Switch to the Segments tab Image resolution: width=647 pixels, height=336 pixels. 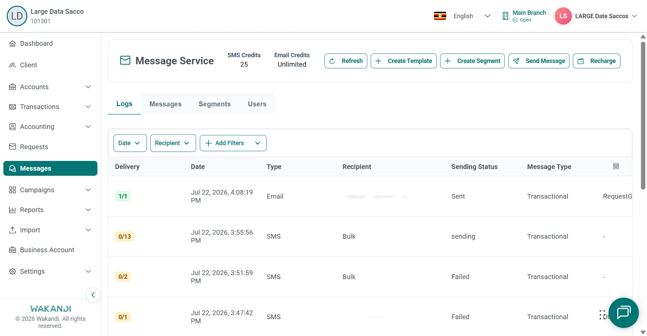coord(215,104)
